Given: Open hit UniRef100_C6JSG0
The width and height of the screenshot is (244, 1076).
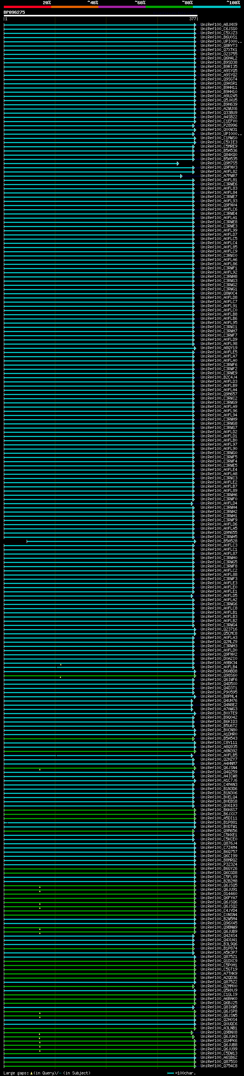Looking at the screenshot, I should click(x=219, y=29).
